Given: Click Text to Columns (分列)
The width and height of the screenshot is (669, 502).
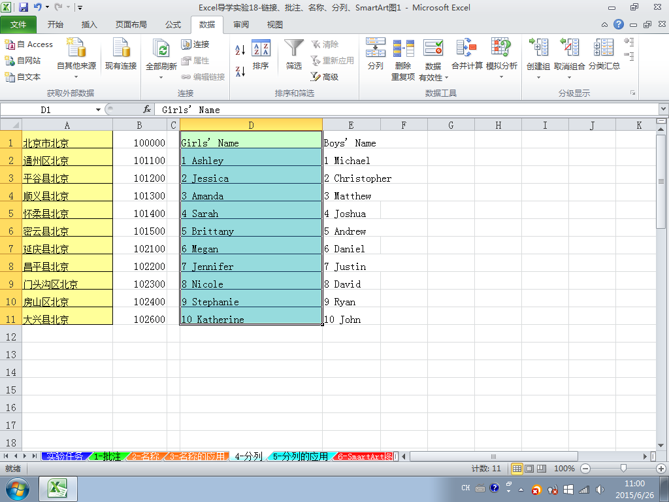Looking at the screenshot, I should pos(376,54).
